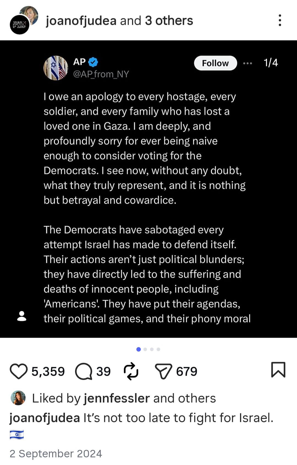This screenshot has height=465, width=297.
Task: Click Follow button in tweet screenshot
Action: [215, 63]
